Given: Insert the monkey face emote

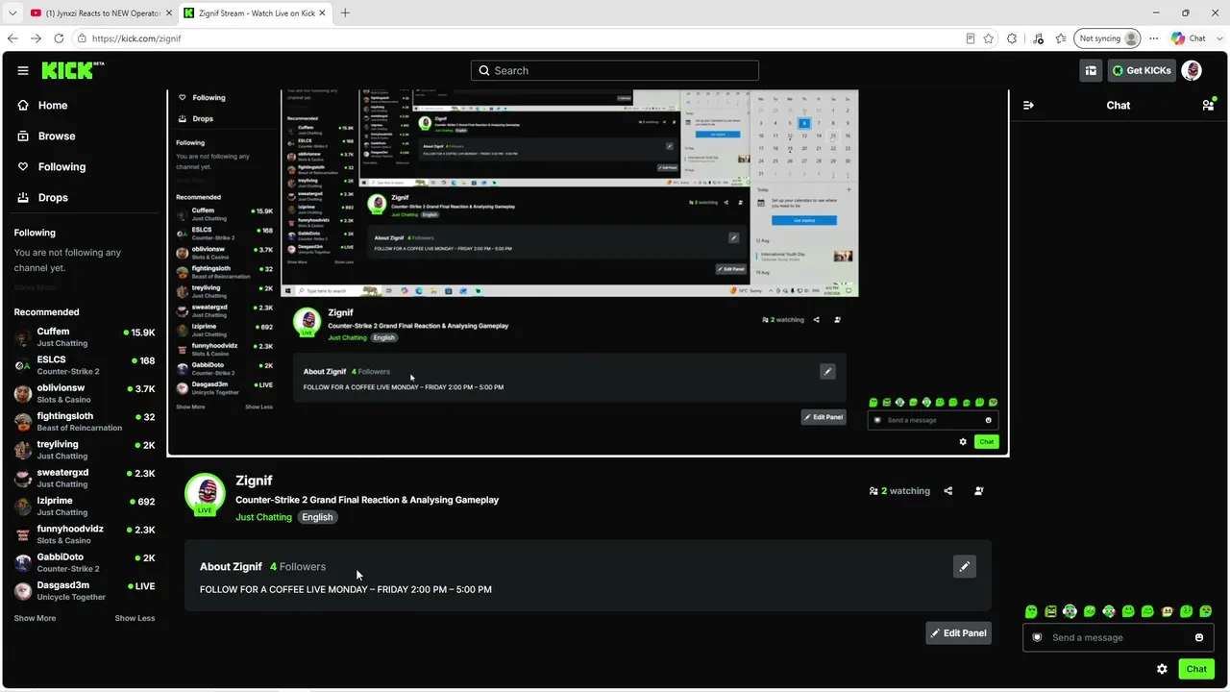Looking at the screenshot, I should tap(1167, 611).
